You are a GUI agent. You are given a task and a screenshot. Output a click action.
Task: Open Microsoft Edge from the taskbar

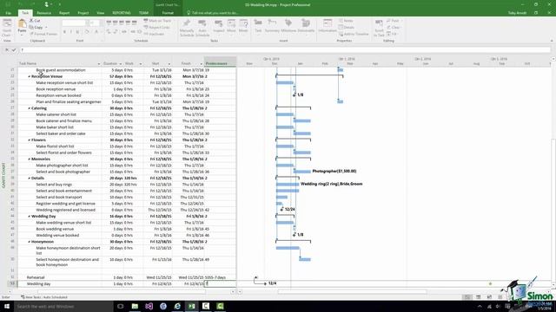click(177, 306)
